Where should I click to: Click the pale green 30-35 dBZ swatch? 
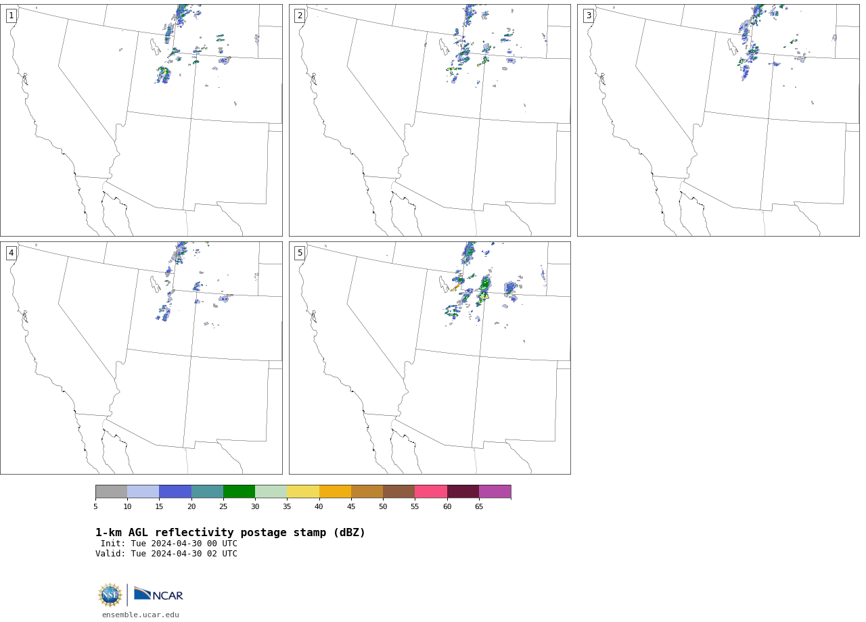click(x=271, y=492)
